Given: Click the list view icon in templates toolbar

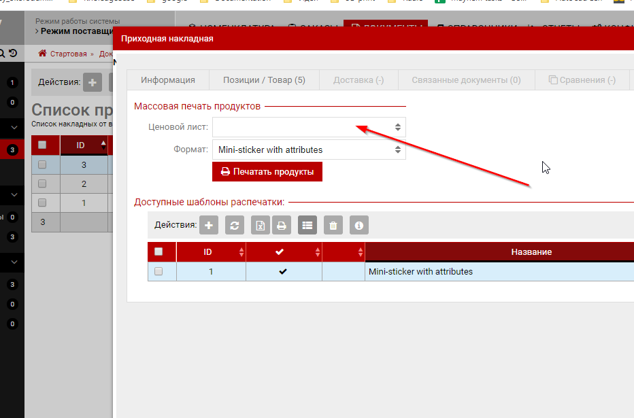Looking at the screenshot, I should (307, 225).
